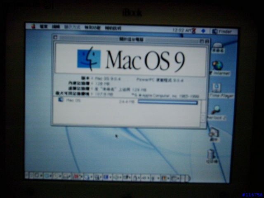The height and width of the screenshot is (198, 264).
Task: Open the blue diamond keyboard input menu
Action: point(203,31)
